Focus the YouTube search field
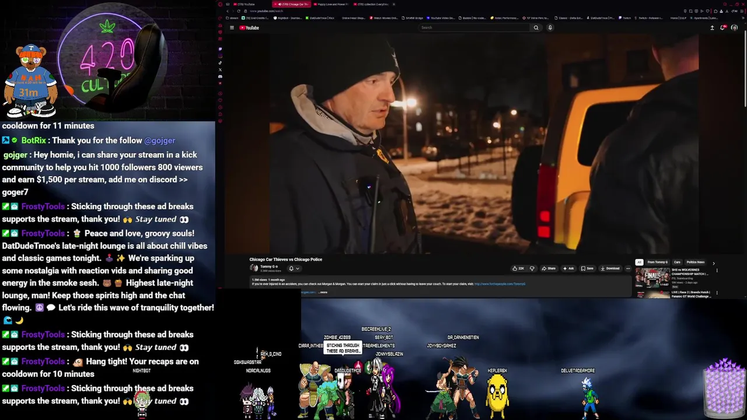 click(475, 27)
